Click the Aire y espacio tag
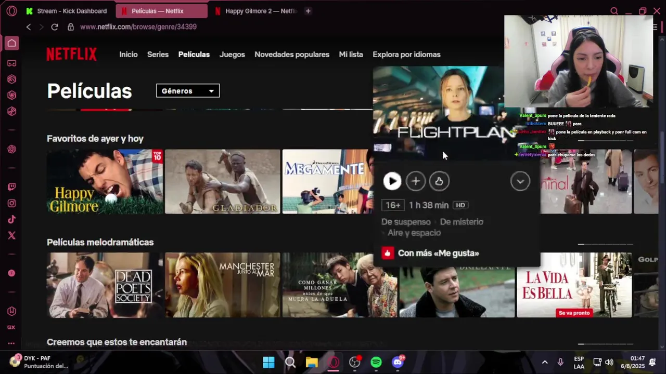 (x=414, y=233)
